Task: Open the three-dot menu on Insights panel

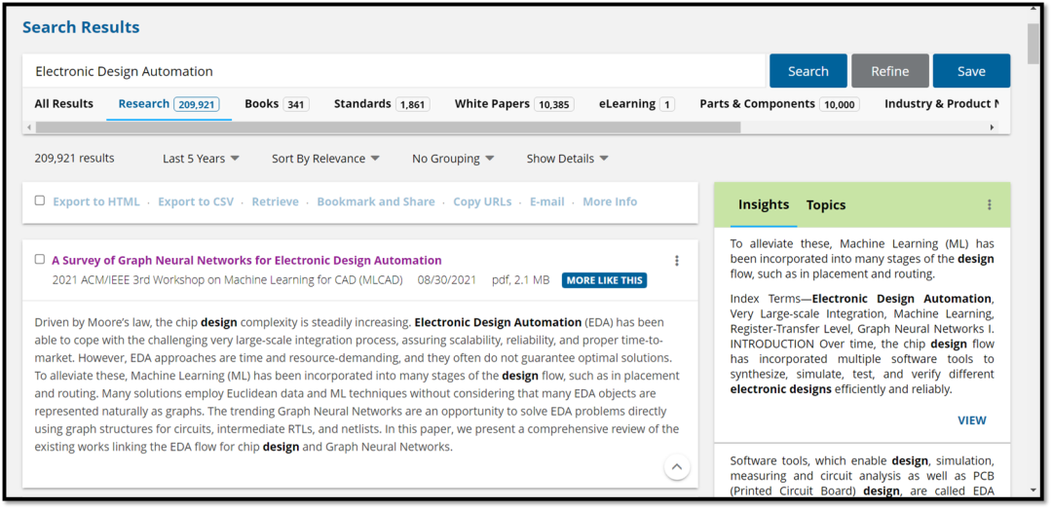Action: (x=989, y=205)
